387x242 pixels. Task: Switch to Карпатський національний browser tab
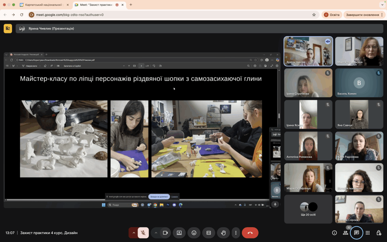[x=44, y=5]
